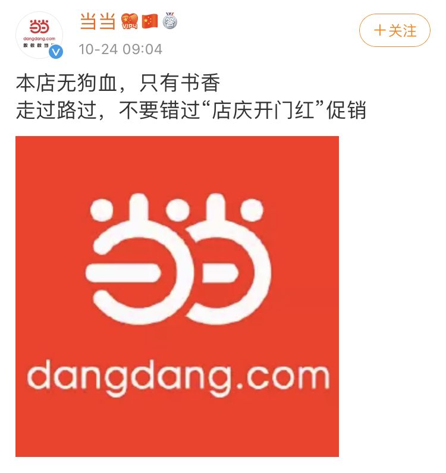Click post line starting 走过路过
Viewport: 446px width, 473px height.
click(x=191, y=110)
